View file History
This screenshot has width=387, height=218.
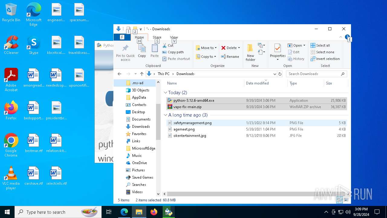tap(296, 59)
